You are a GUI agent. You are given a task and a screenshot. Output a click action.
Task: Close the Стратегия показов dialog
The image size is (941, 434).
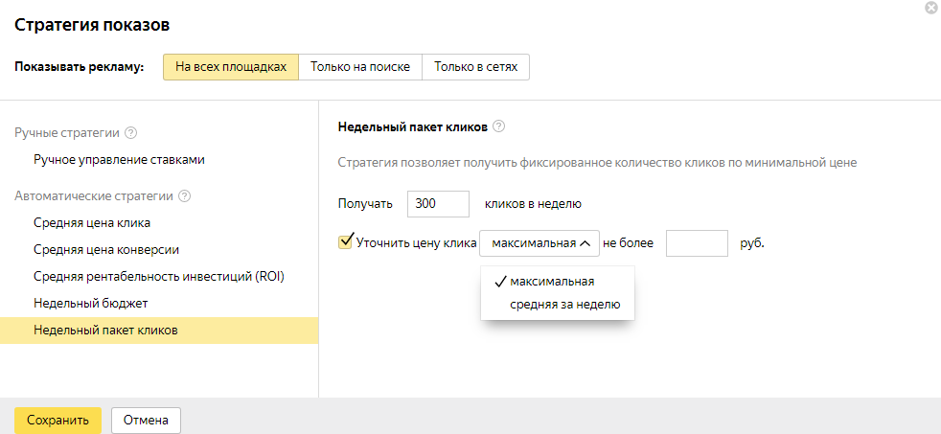click(x=930, y=8)
